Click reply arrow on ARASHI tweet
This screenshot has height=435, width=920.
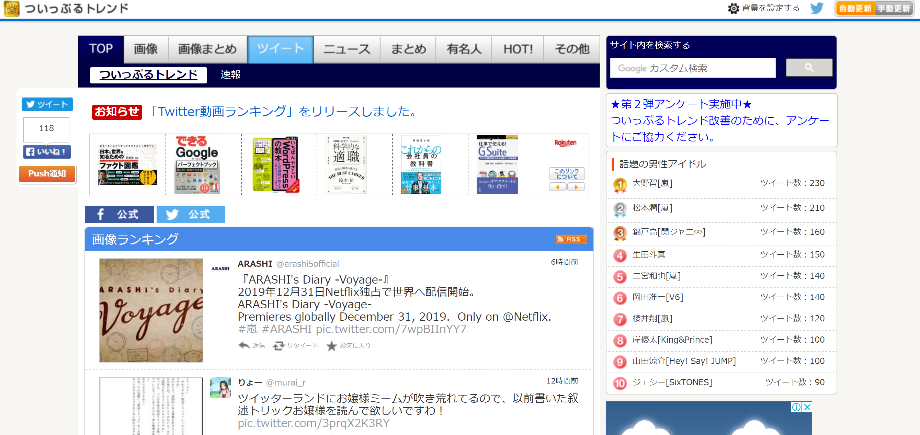click(x=244, y=345)
